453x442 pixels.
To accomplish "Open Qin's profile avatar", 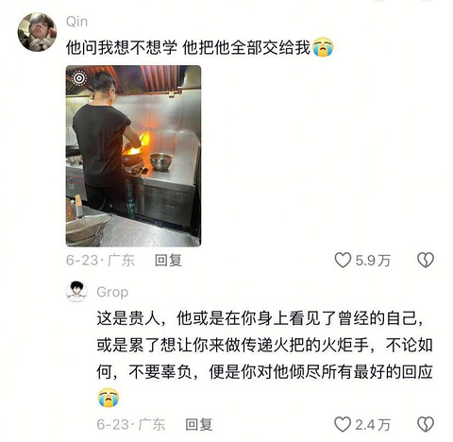I will pos(37,32).
